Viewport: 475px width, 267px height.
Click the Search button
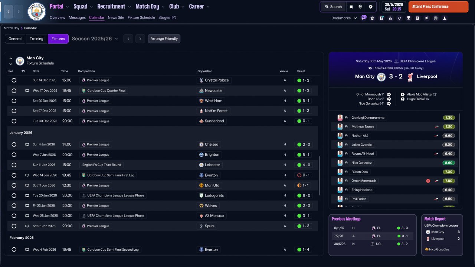[x=333, y=7]
